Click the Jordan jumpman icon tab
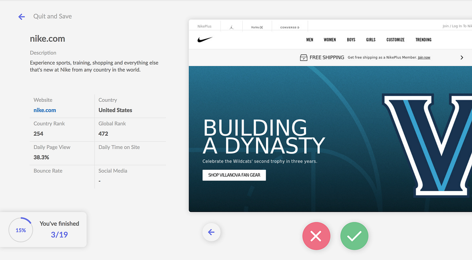The image size is (472, 260). click(x=231, y=27)
